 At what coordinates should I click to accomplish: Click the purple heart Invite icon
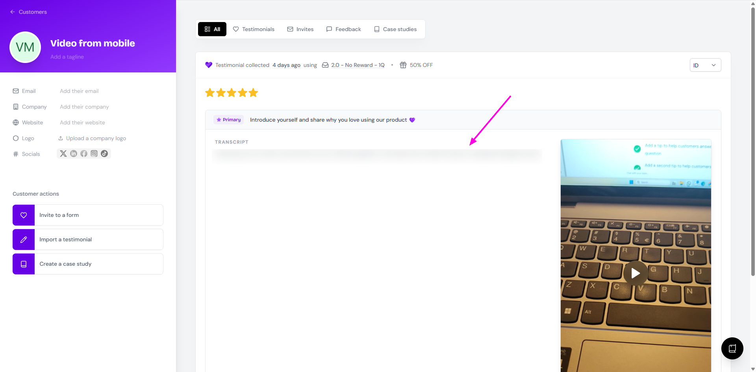pyautogui.click(x=24, y=215)
